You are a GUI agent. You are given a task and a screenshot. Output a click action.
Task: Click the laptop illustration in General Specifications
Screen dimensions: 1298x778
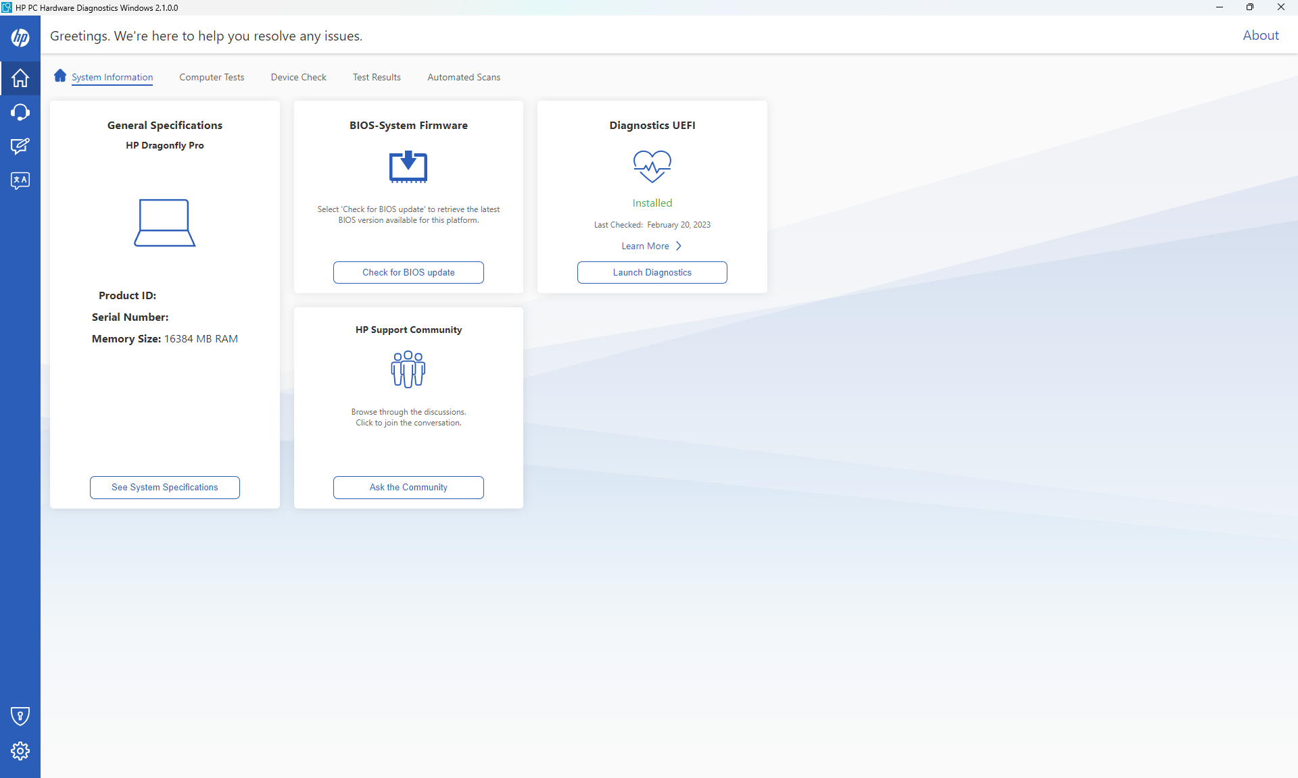coord(164,223)
